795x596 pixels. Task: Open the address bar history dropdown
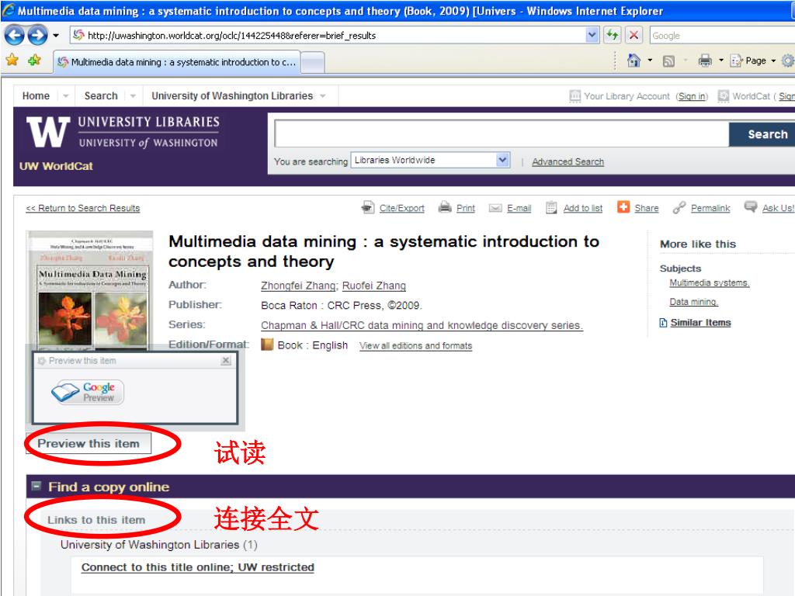point(592,35)
